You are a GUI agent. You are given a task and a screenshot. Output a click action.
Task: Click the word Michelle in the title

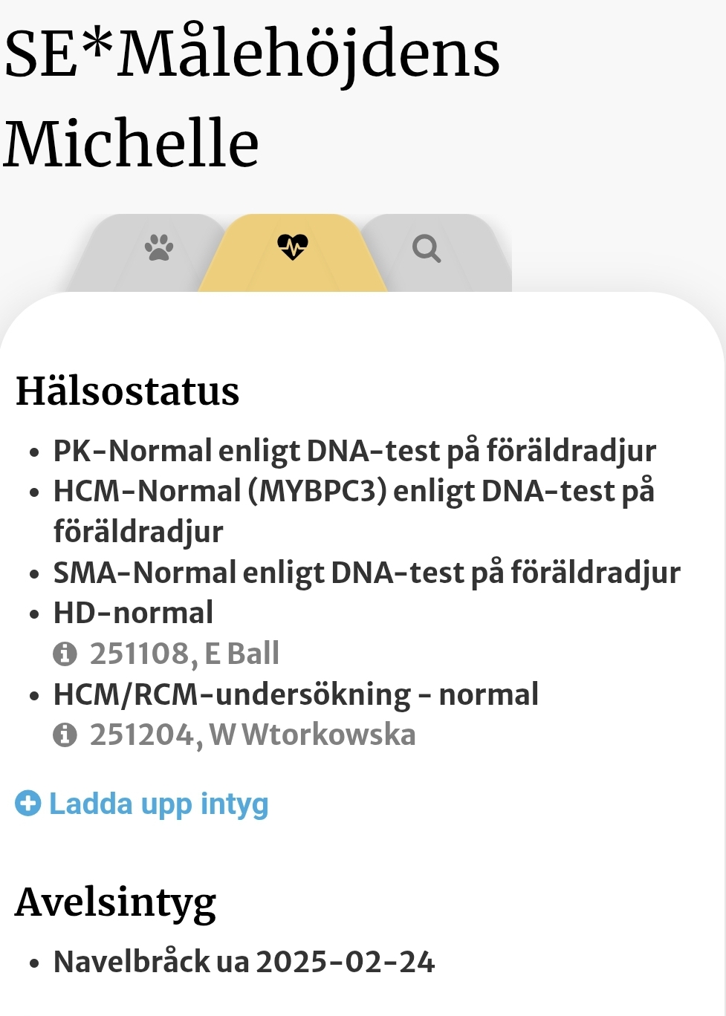pyautogui.click(x=132, y=143)
